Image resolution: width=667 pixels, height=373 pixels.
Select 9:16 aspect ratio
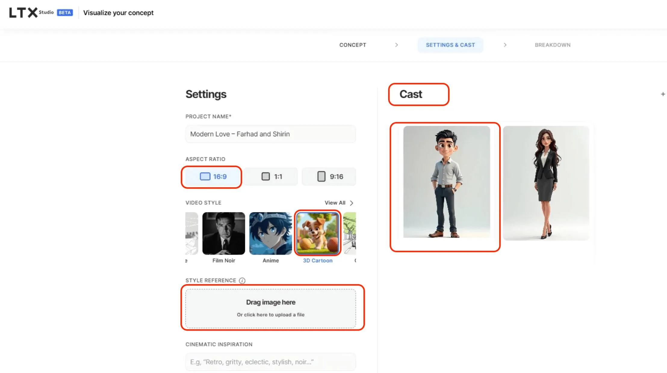coord(329,177)
